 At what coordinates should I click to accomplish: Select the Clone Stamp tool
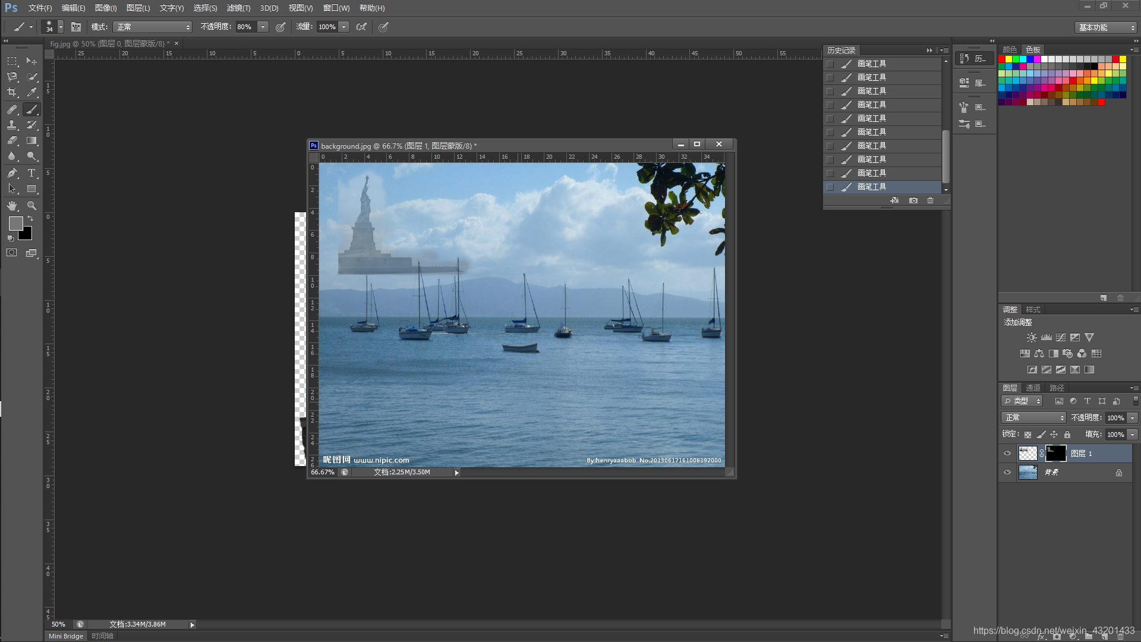[x=12, y=125]
